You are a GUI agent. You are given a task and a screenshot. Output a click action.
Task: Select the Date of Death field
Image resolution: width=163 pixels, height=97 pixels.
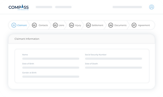coord(114,68)
